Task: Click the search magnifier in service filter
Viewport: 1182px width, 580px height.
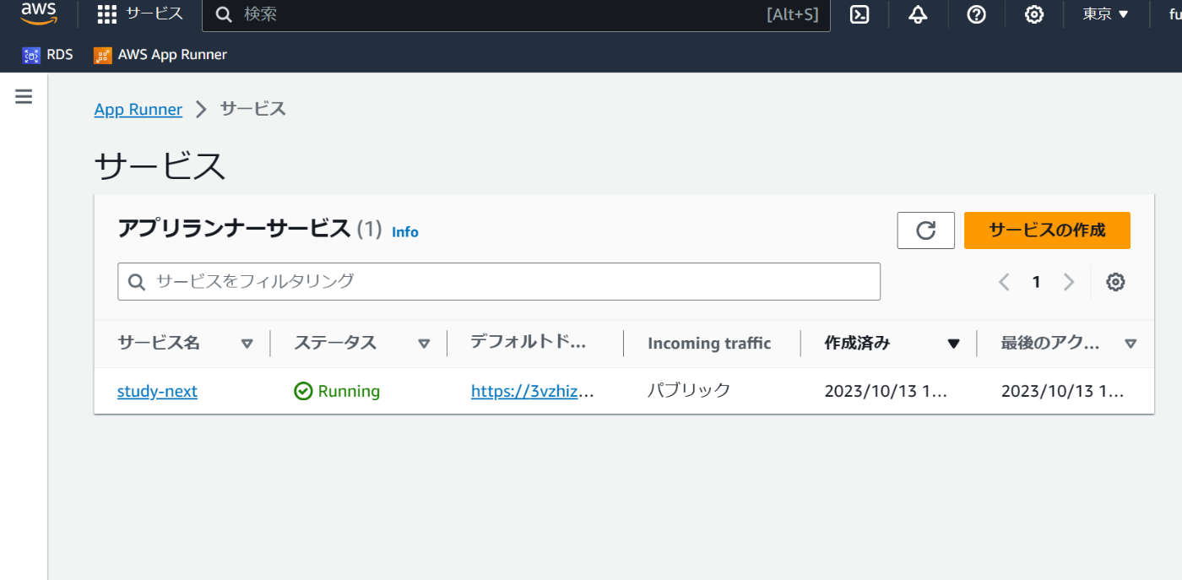Action: click(x=137, y=282)
